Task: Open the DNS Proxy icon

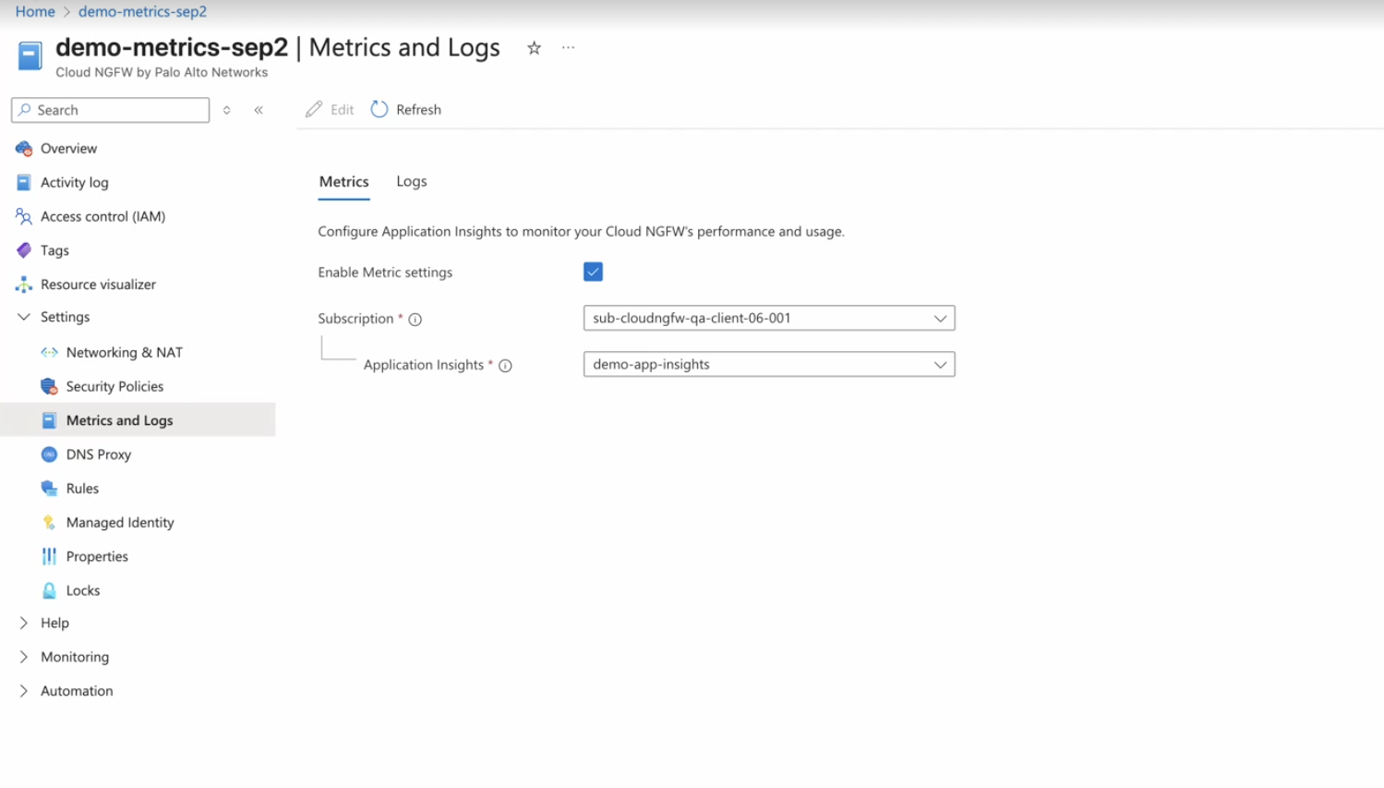Action: (49, 455)
